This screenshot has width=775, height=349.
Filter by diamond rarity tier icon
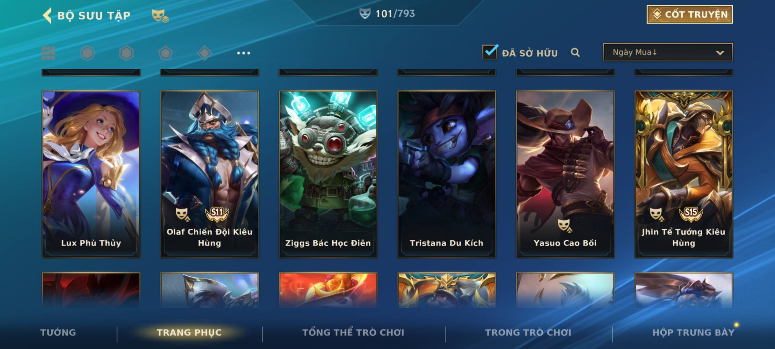click(x=204, y=53)
